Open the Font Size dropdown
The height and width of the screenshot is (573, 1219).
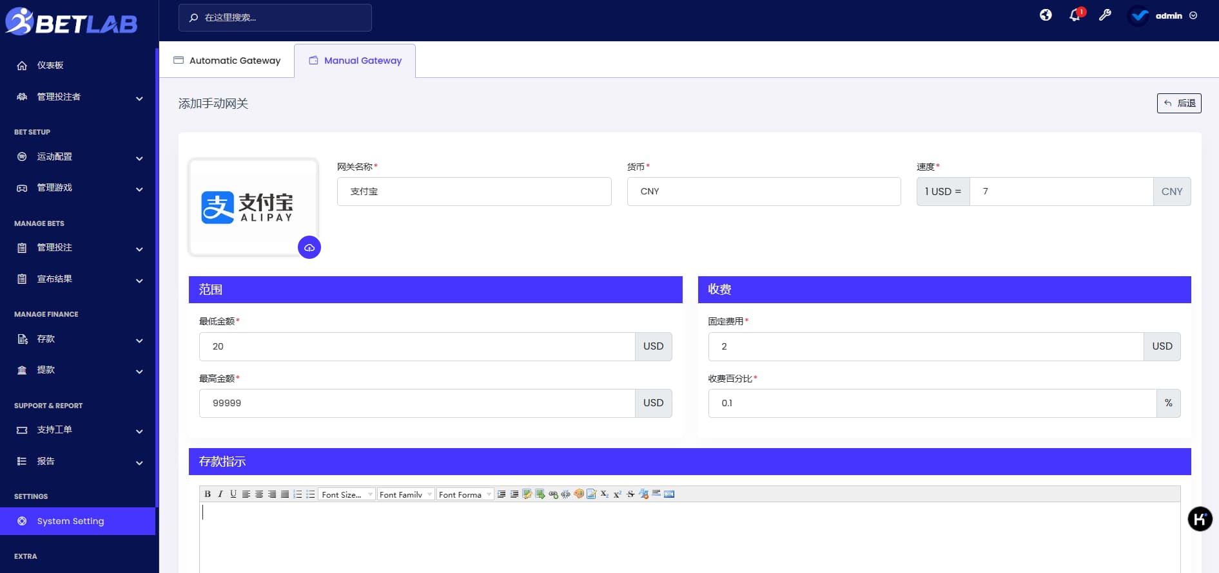coord(347,494)
